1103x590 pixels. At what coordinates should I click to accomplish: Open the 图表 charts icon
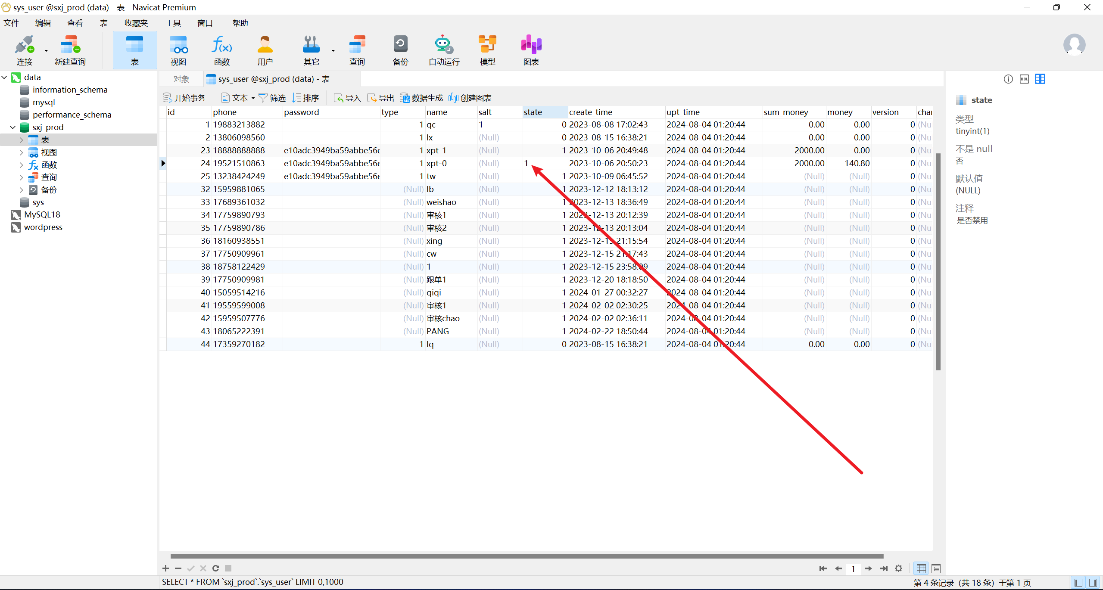coord(531,50)
